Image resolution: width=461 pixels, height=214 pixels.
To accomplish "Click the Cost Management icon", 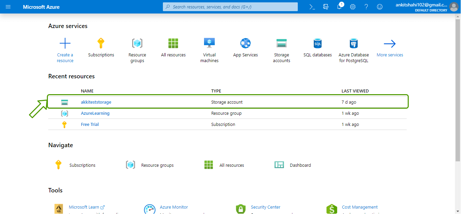I will [x=332, y=209].
